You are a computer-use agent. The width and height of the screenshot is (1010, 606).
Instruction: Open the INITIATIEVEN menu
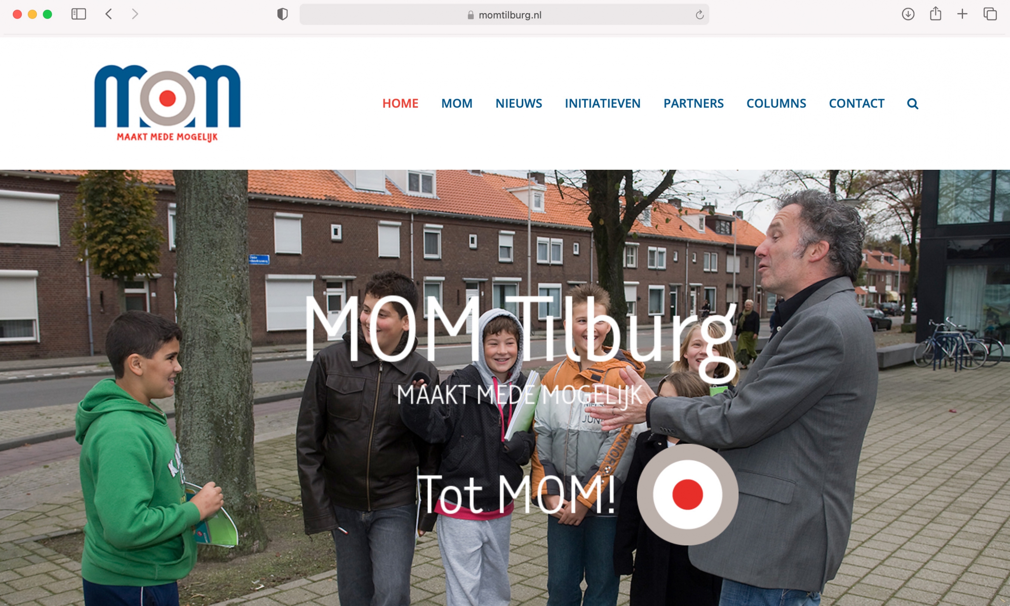603,103
